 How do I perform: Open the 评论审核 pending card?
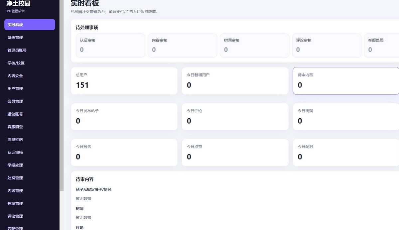(x=327, y=45)
